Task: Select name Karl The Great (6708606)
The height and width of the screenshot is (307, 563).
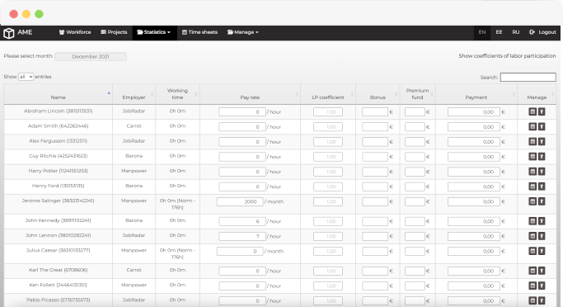Action: pyautogui.click(x=59, y=270)
